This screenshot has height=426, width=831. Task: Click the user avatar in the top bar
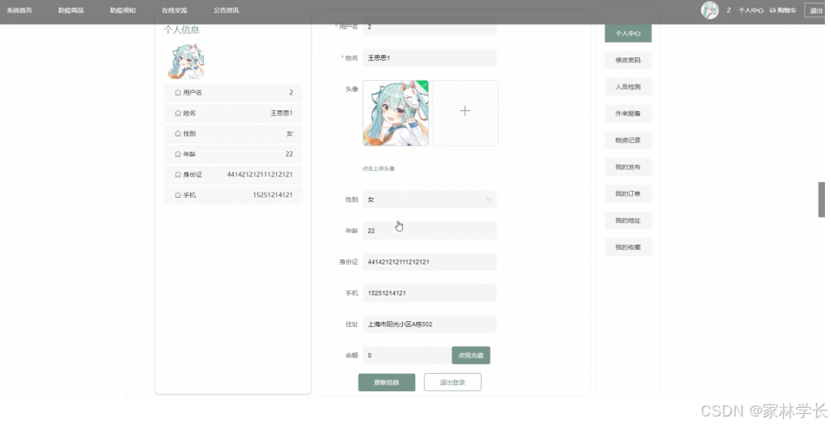(x=709, y=10)
